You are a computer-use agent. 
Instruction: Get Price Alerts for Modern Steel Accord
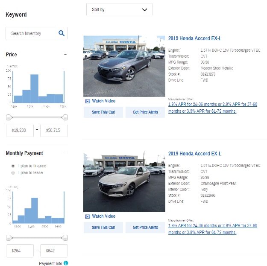click(x=145, y=112)
